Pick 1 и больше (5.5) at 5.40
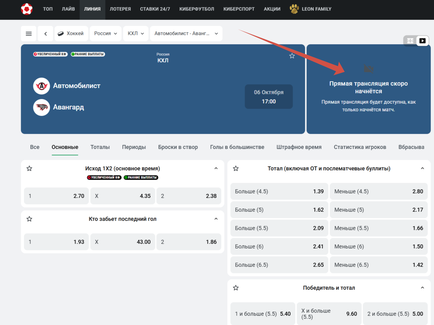Screen dimensions: 434x325 pos(263,314)
